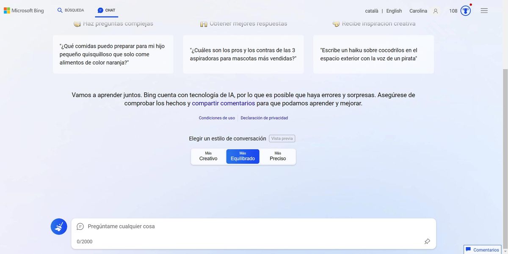Image resolution: width=508 pixels, height=254 pixels.
Task: Click the person profile icon next to Carolina
Action: [435, 11]
